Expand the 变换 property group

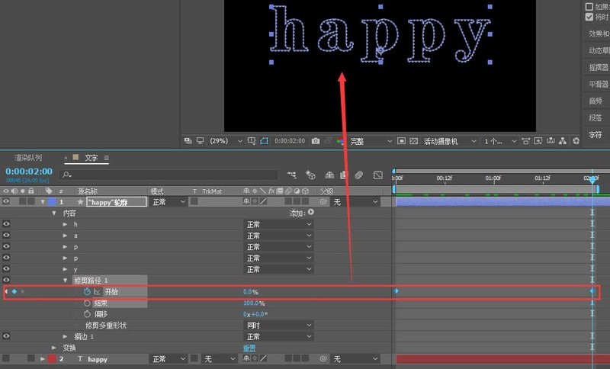click(54, 348)
